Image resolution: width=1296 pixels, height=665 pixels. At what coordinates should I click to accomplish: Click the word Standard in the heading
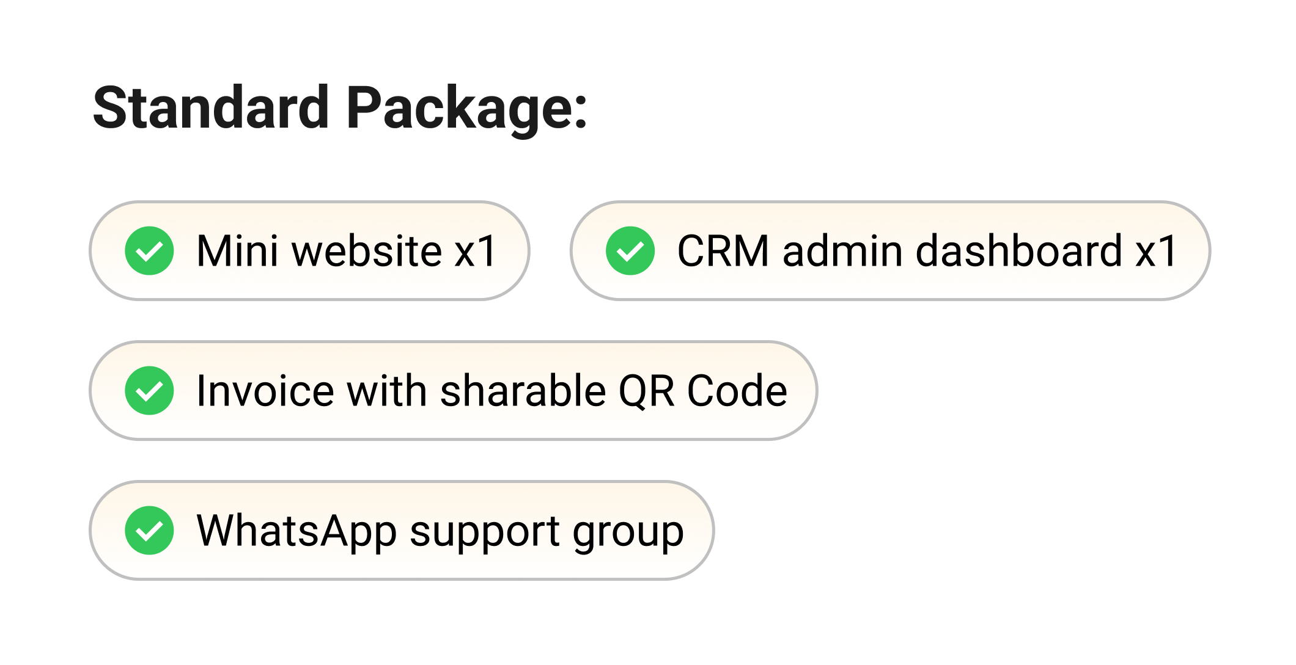click(211, 109)
